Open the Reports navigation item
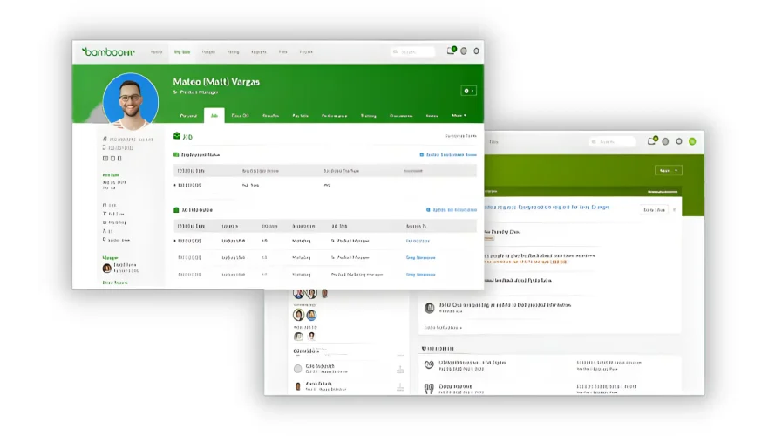Image resolution: width=775 pixels, height=436 pixels. pyautogui.click(x=259, y=52)
